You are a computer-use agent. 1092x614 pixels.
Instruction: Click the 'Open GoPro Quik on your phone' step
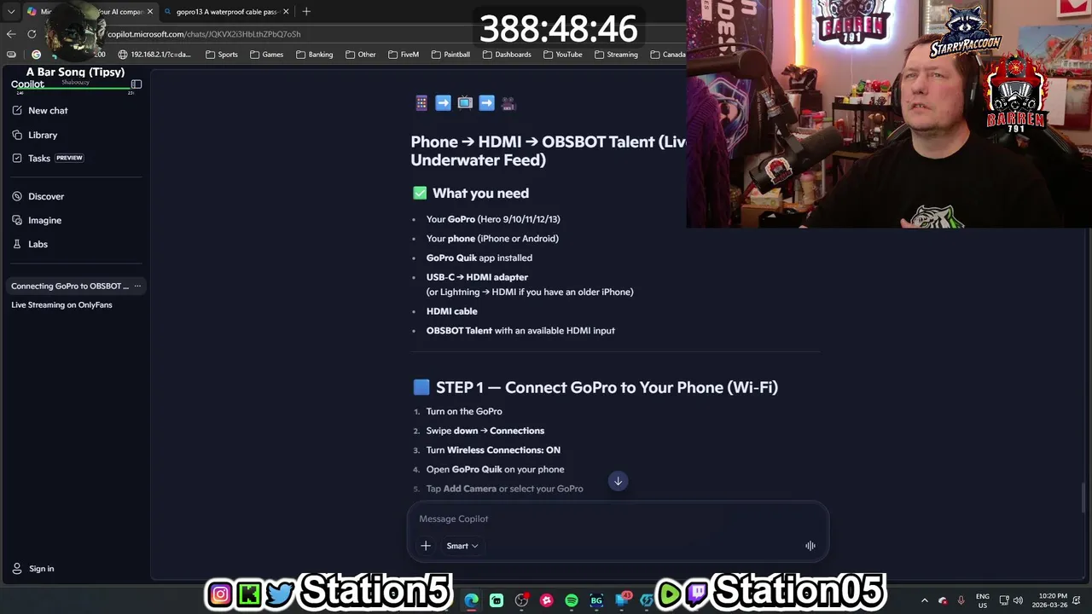(x=495, y=469)
